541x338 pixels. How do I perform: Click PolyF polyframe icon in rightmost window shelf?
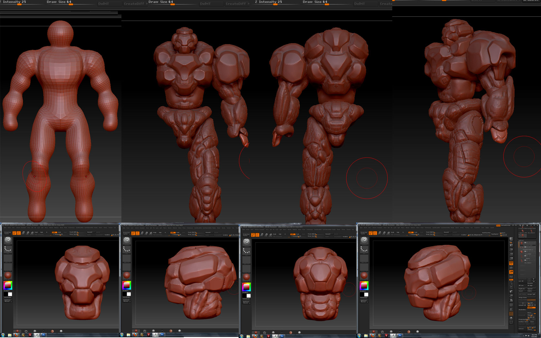(x=511, y=305)
